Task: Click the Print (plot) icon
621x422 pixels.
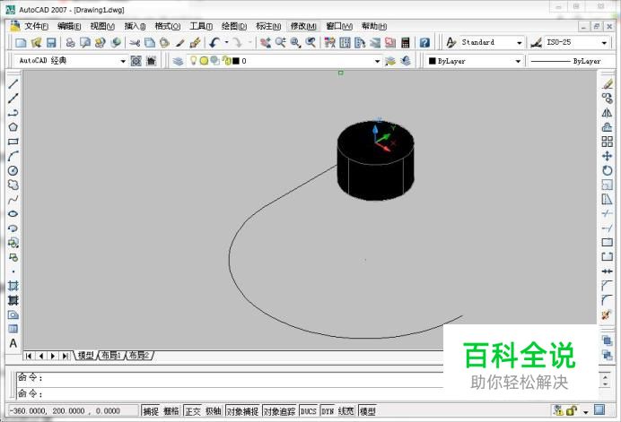Action: [x=71, y=42]
